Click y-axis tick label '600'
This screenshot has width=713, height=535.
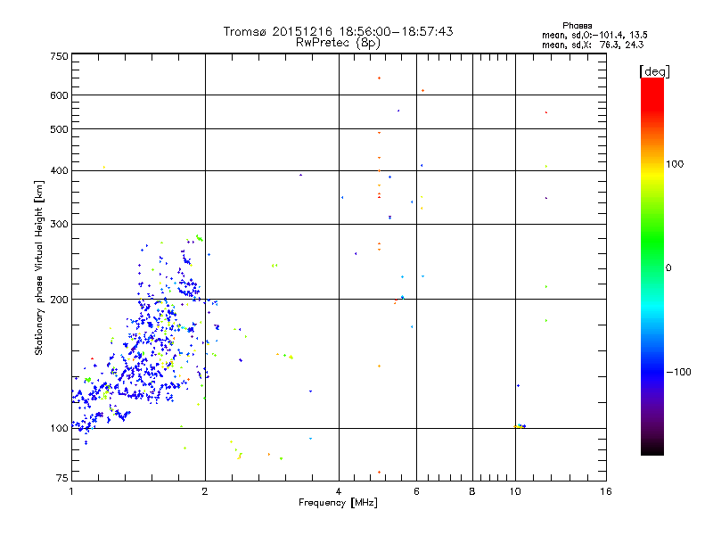click(x=59, y=95)
